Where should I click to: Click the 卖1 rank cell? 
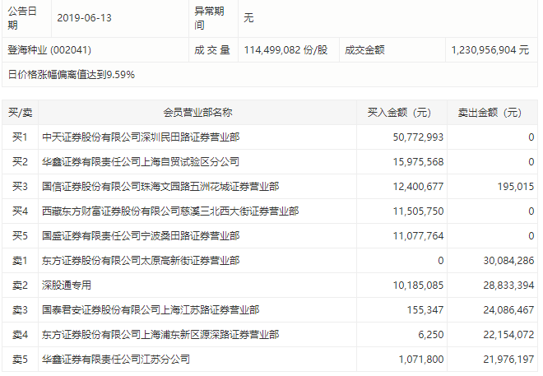click(x=20, y=261)
